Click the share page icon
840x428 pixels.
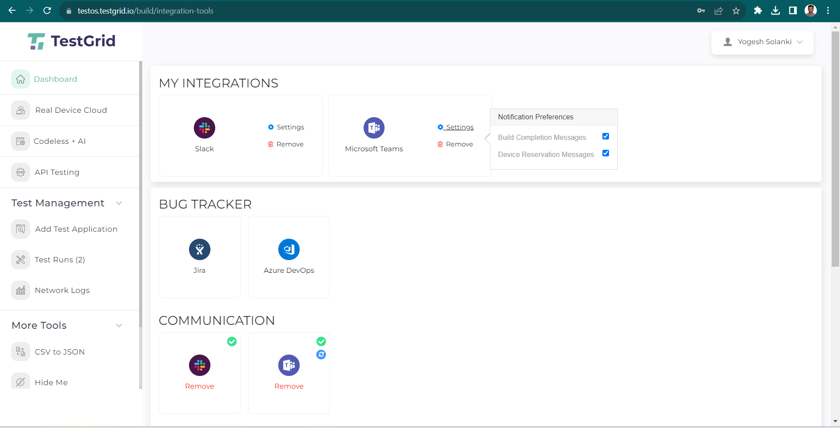click(718, 11)
